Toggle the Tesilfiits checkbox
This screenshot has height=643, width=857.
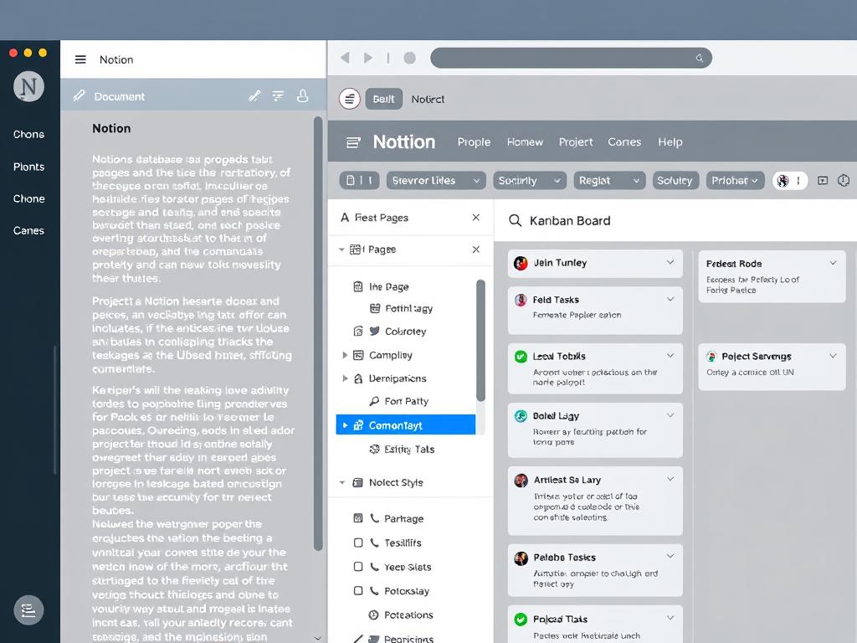click(358, 543)
